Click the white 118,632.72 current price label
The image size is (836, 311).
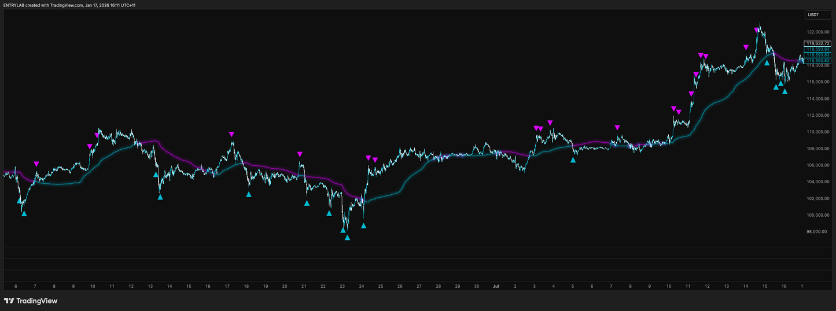817,44
